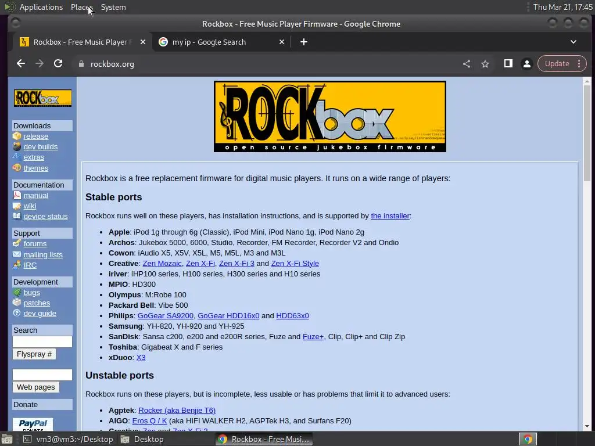Click the IRC people icon

pos(17,265)
